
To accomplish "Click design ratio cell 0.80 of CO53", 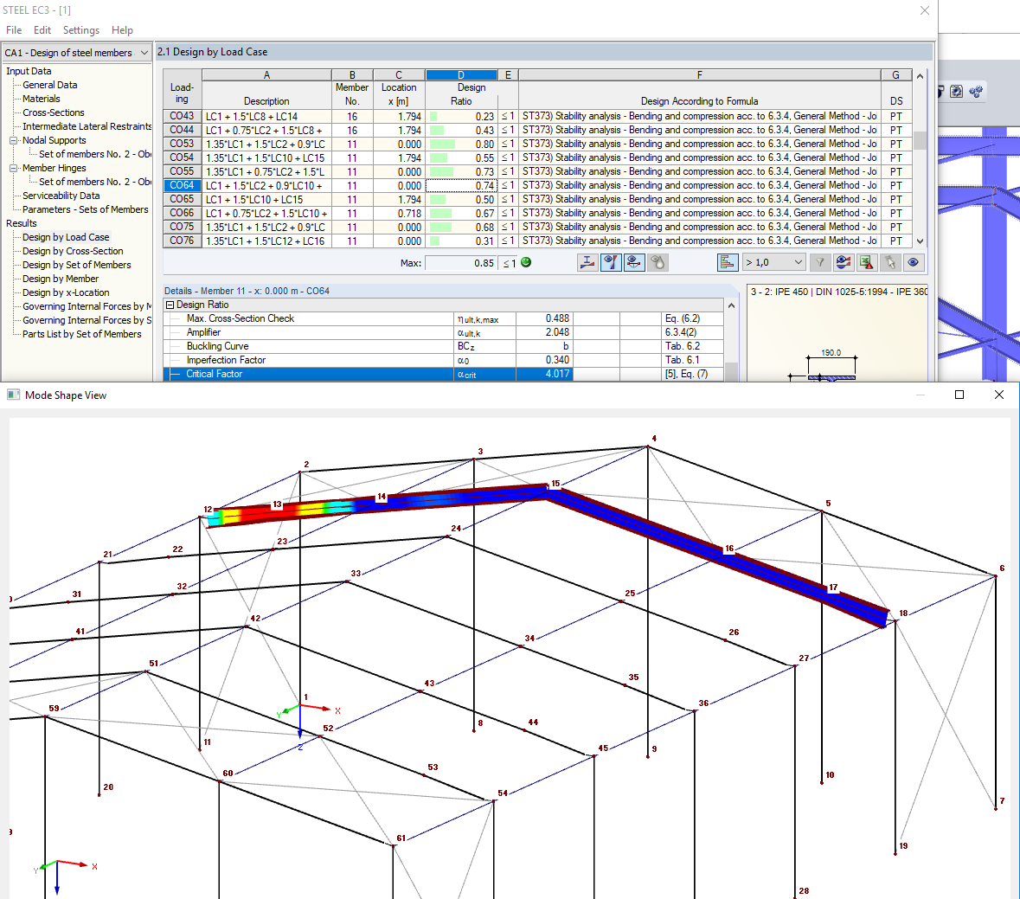I will pos(462,144).
